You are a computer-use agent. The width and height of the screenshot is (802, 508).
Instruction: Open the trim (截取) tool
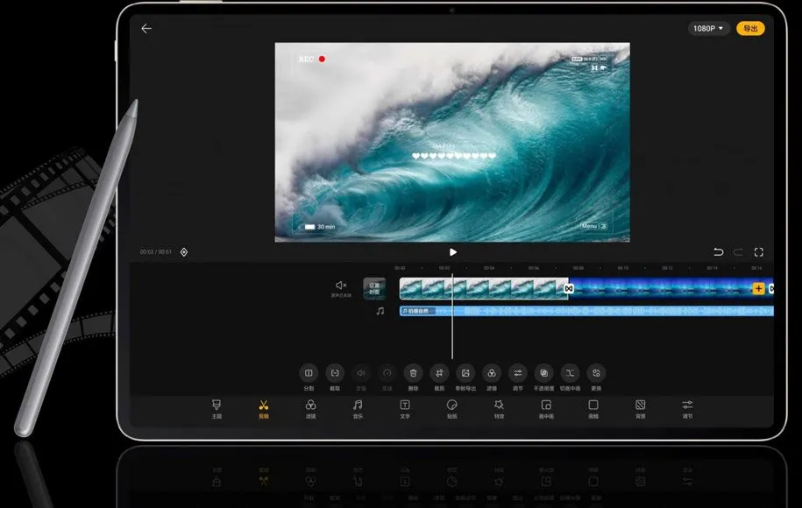click(x=335, y=373)
